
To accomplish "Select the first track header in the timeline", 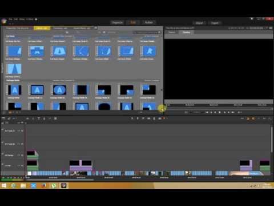I will click(13, 131).
